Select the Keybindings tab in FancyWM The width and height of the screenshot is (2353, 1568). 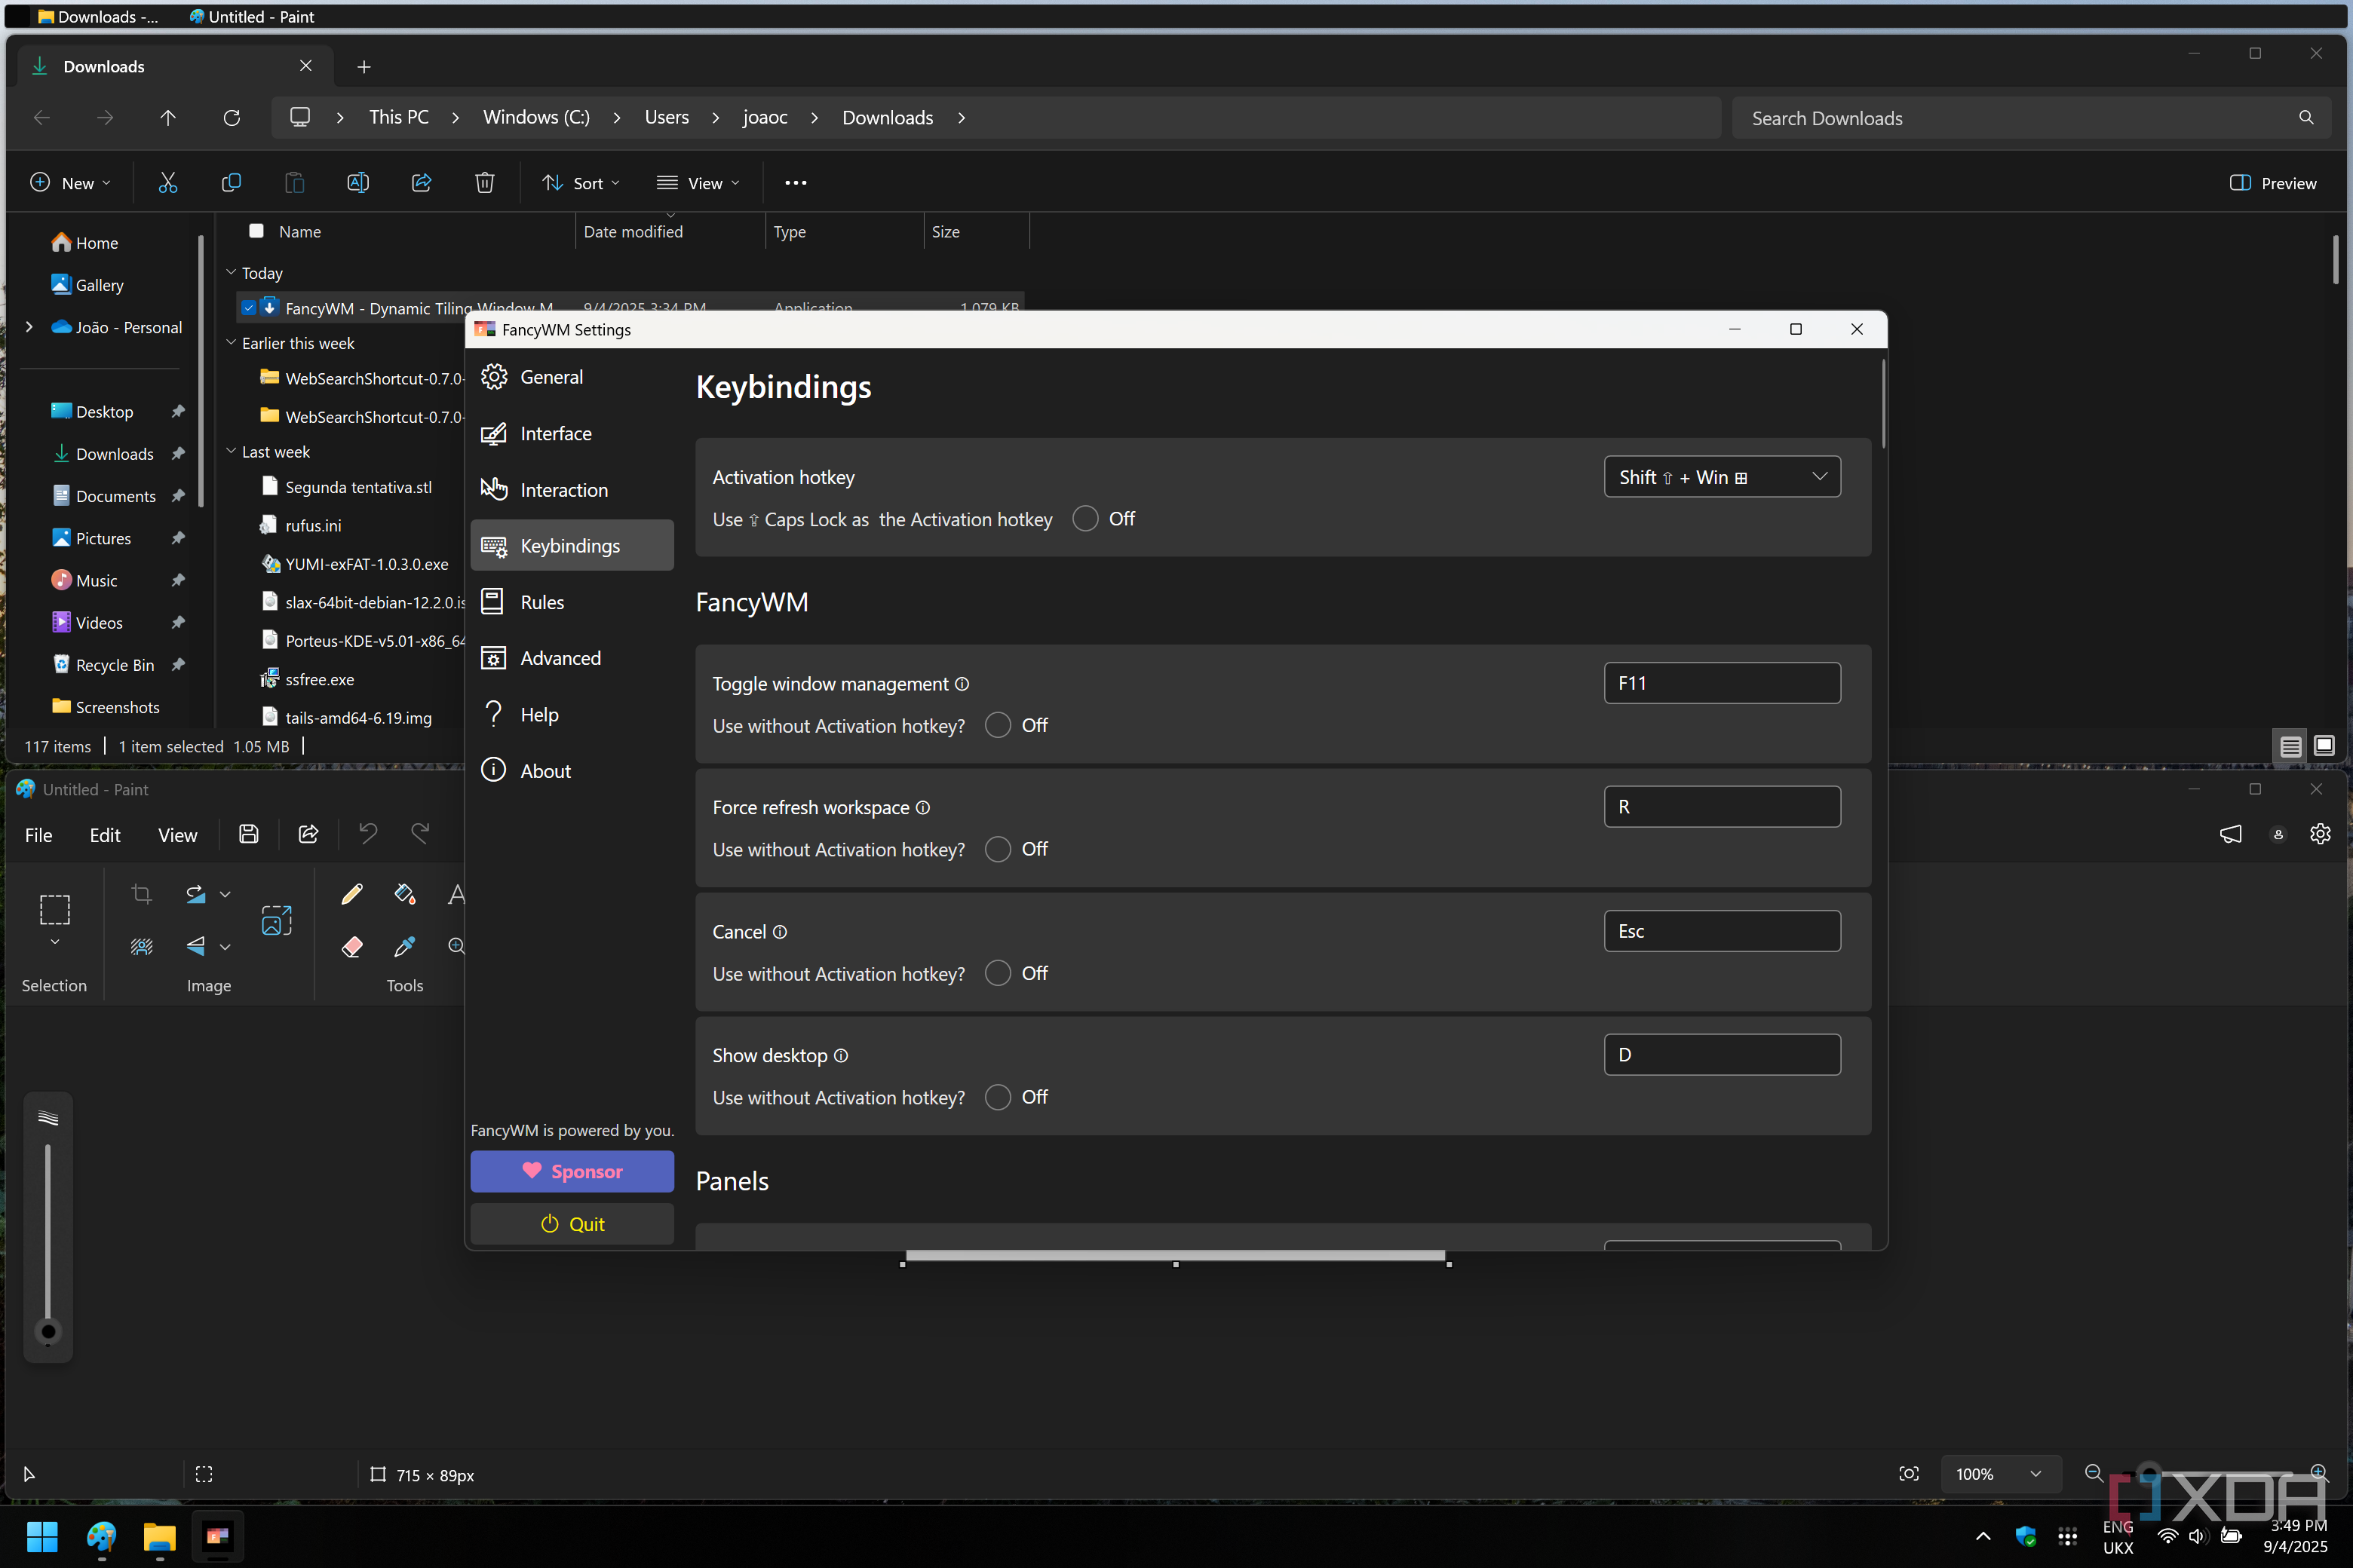(x=572, y=545)
